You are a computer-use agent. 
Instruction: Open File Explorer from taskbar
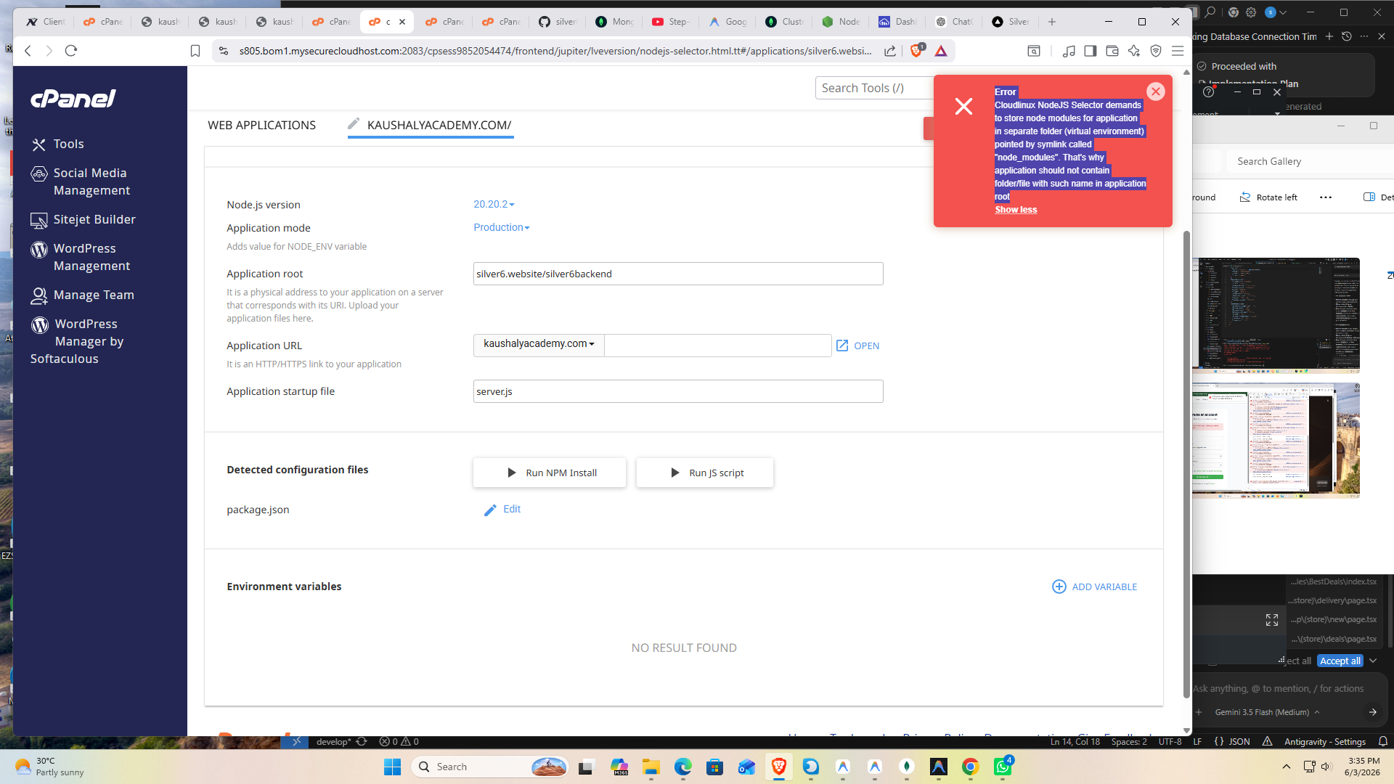(651, 767)
